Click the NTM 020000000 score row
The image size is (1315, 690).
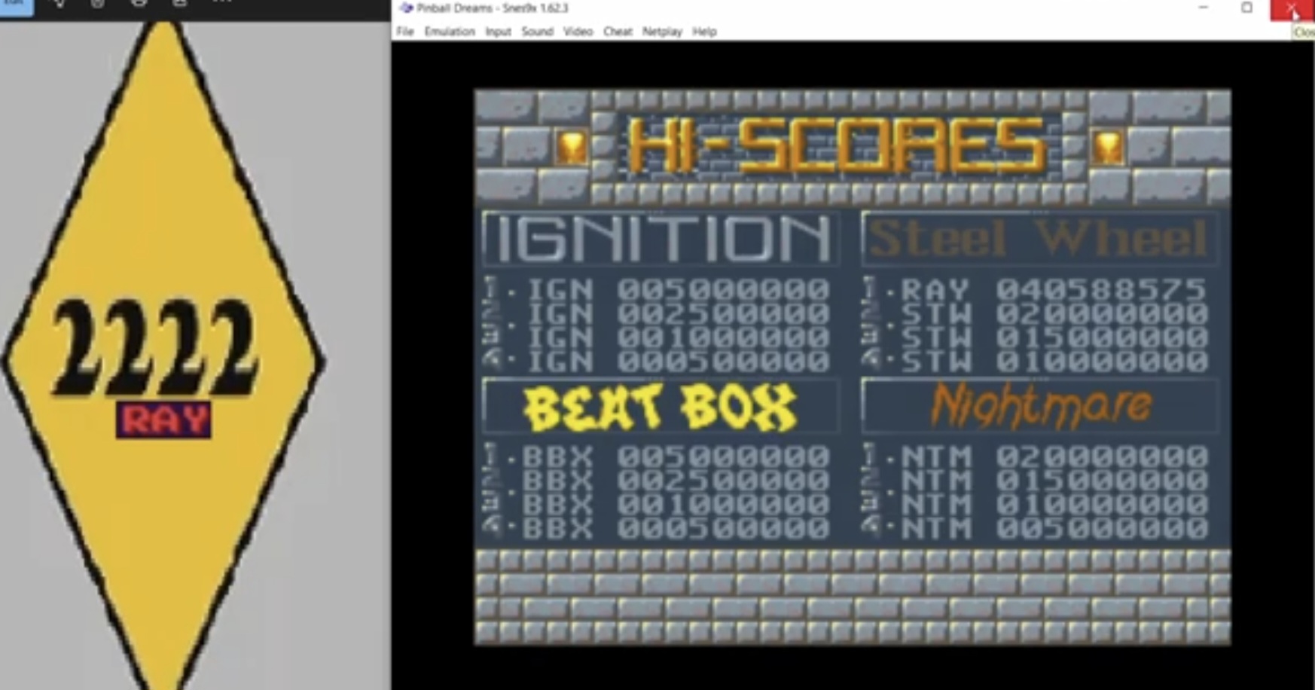(1036, 456)
